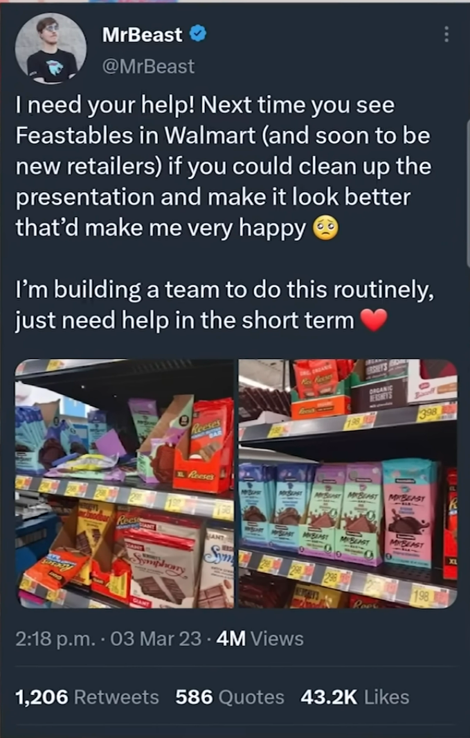Click the MrBeast display name
The width and height of the screenshot is (470, 738).
point(143,35)
